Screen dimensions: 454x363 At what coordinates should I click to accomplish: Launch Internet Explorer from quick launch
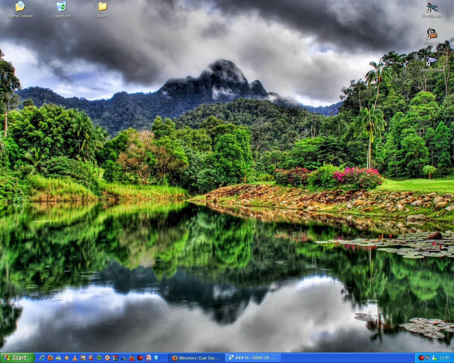click(42, 358)
